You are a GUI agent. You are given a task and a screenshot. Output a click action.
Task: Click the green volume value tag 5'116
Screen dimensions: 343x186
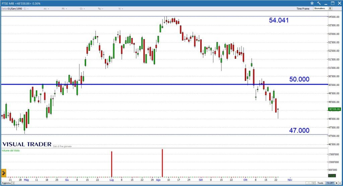click(x=332, y=176)
